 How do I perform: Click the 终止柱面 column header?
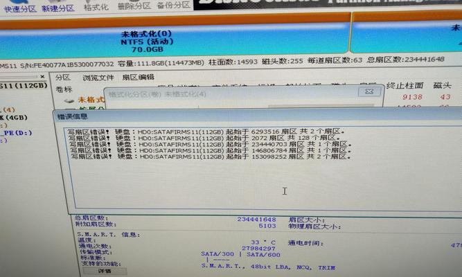point(405,86)
